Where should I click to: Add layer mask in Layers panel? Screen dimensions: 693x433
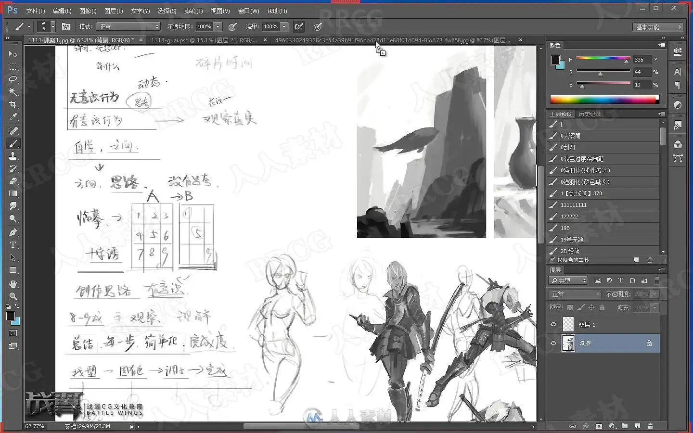pos(598,426)
